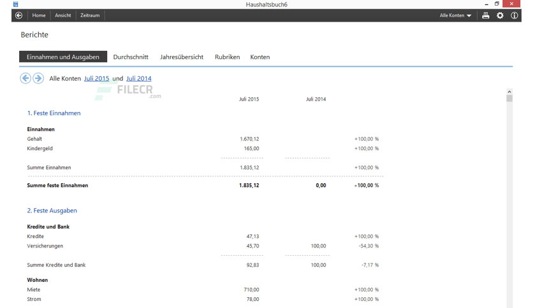Click the Juli 2014 column header
Viewport: 533px width, 308px height.
(x=316, y=99)
